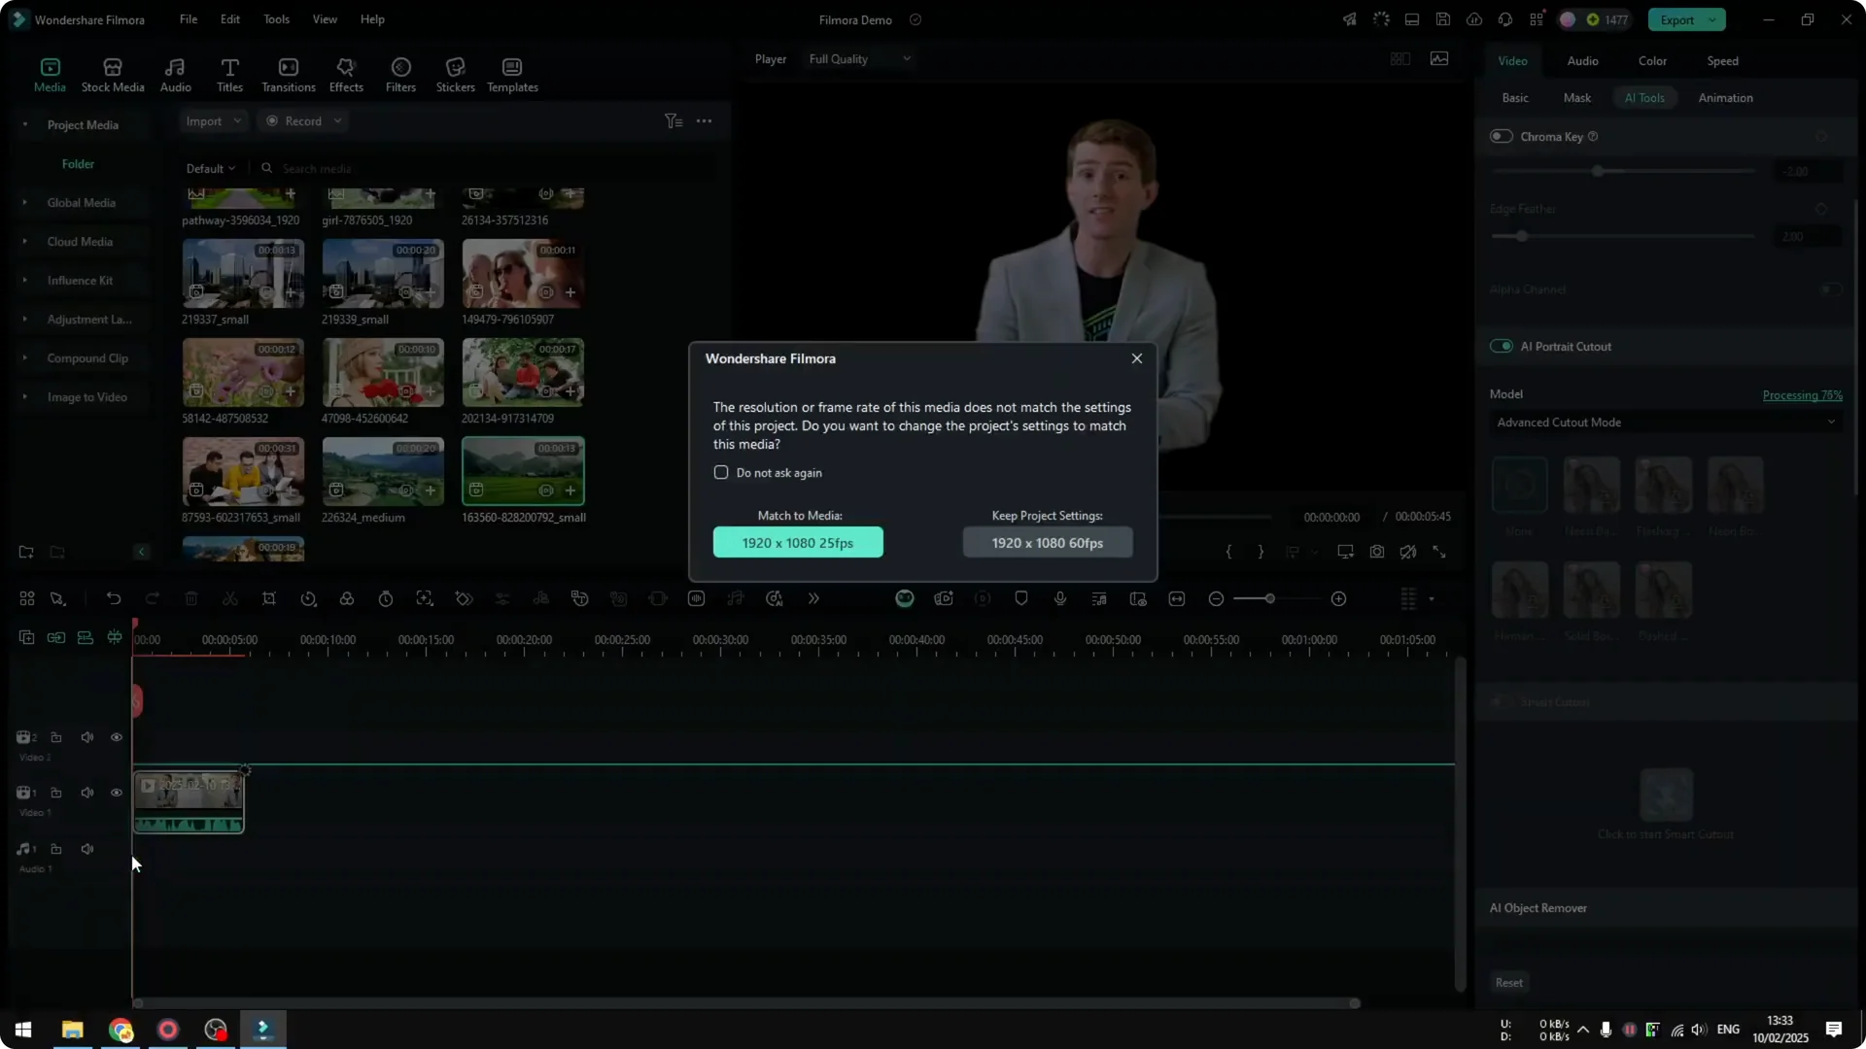Open the Stickers panel
The width and height of the screenshot is (1866, 1049).
454,74
